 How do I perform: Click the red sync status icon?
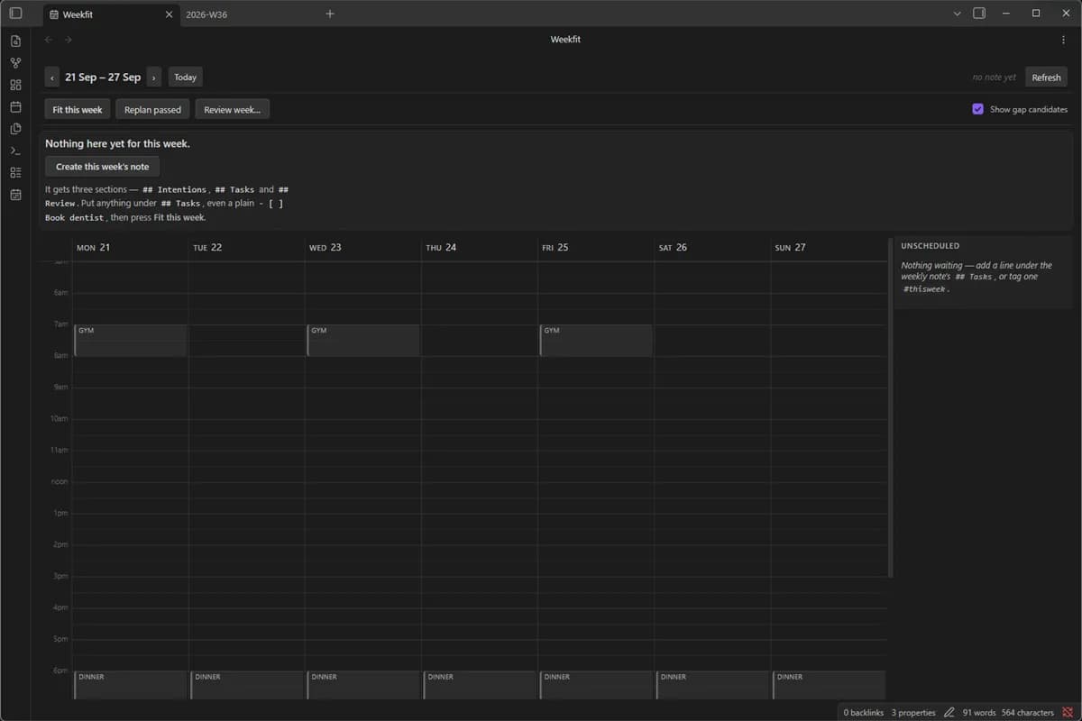coord(1068,712)
